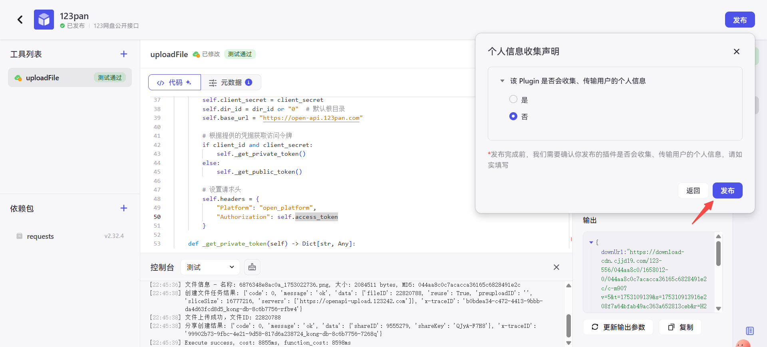Viewport: 767px width, 347px height.
Task: Click the console scrollbar thumb
Action: tap(568, 325)
